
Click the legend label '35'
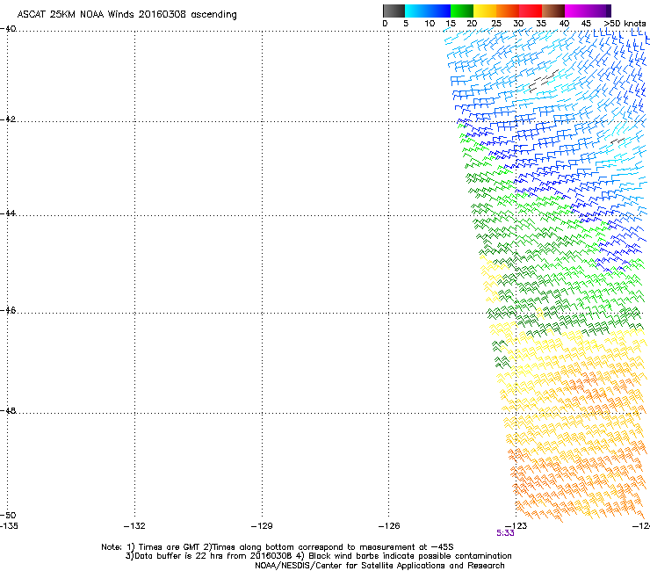click(x=541, y=24)
